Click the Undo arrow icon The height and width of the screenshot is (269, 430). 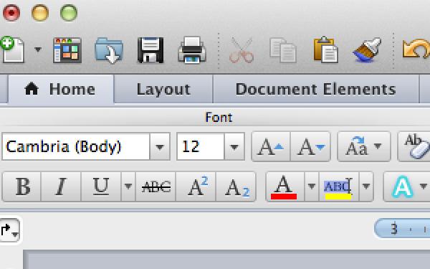pos(416,49)
